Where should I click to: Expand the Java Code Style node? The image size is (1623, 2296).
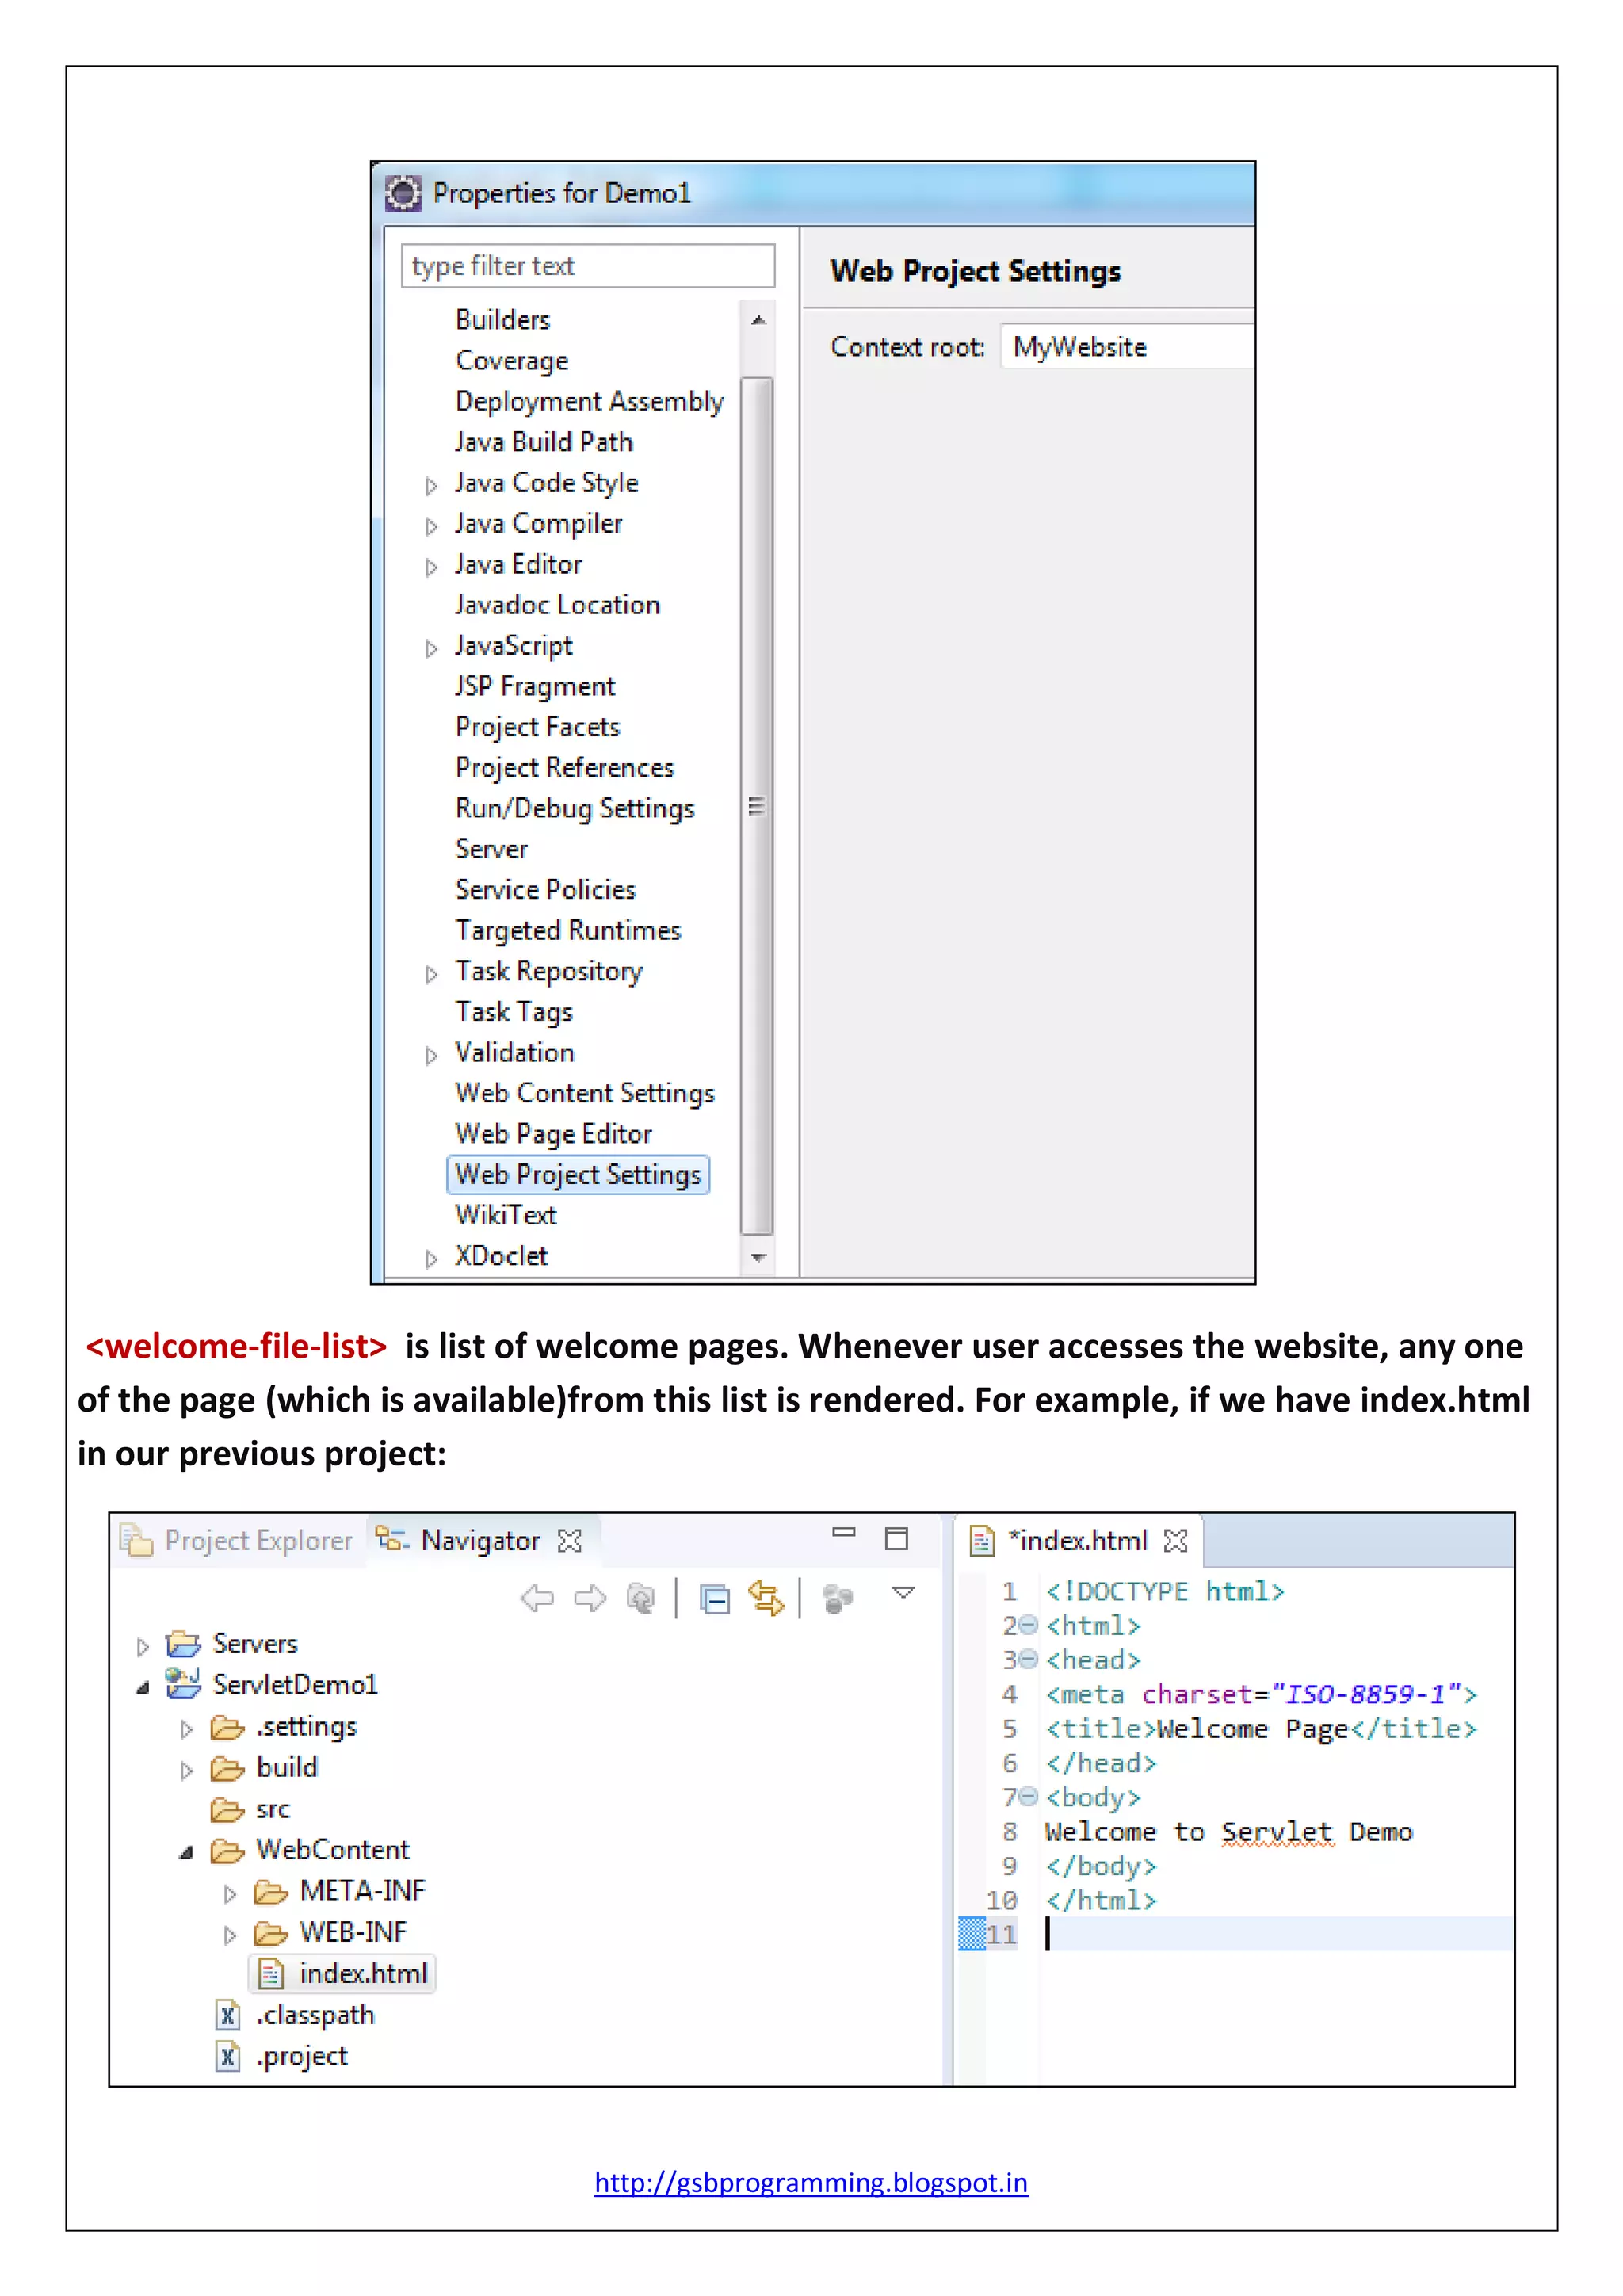pos(431,485)
